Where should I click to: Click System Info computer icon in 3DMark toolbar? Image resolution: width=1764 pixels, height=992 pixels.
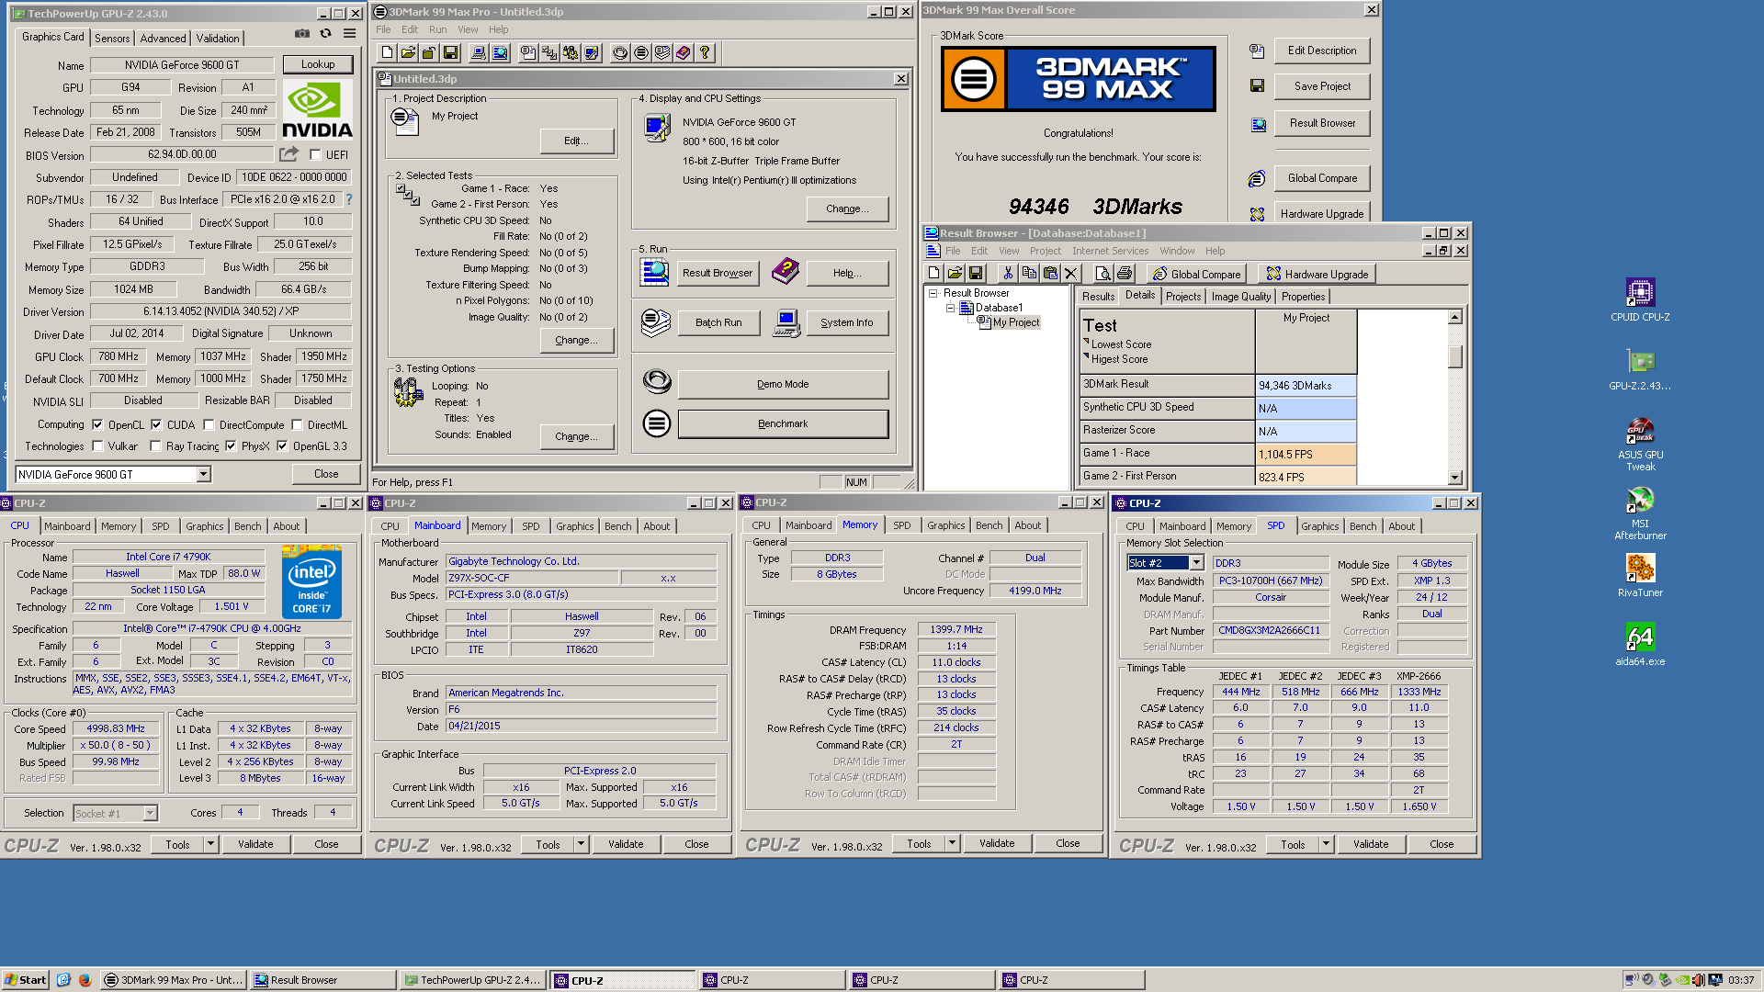coord(479,53)
